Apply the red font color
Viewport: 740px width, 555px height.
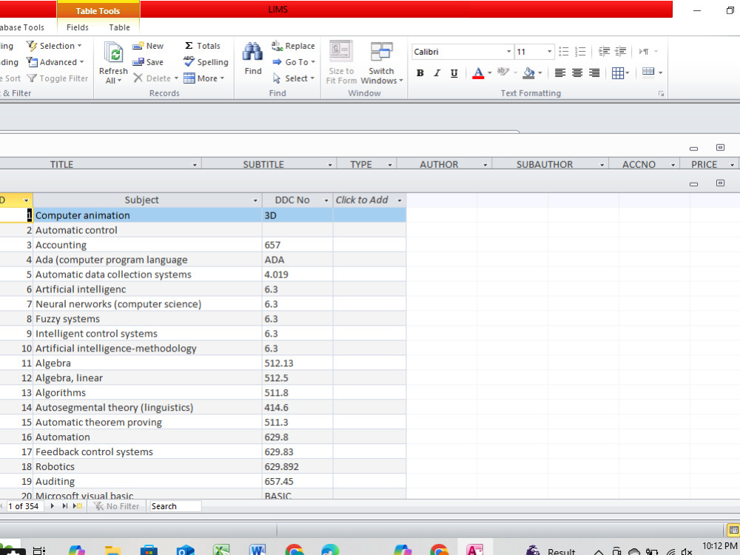[x=478, y=73]
